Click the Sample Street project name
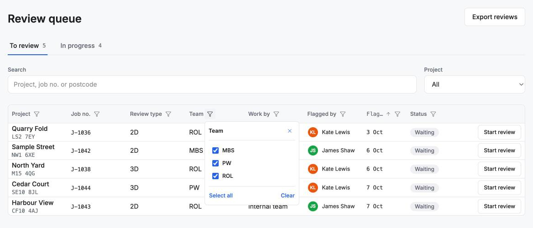The image size is (533, 228). pyautogui.click(x=33, y=147)
